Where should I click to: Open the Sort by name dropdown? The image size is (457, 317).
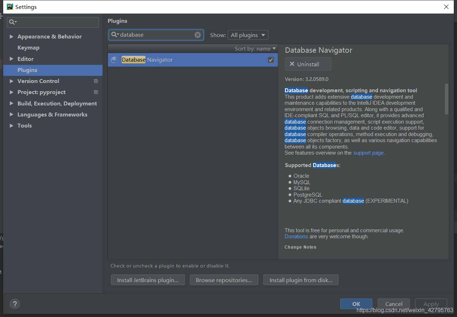click(255, 49)
